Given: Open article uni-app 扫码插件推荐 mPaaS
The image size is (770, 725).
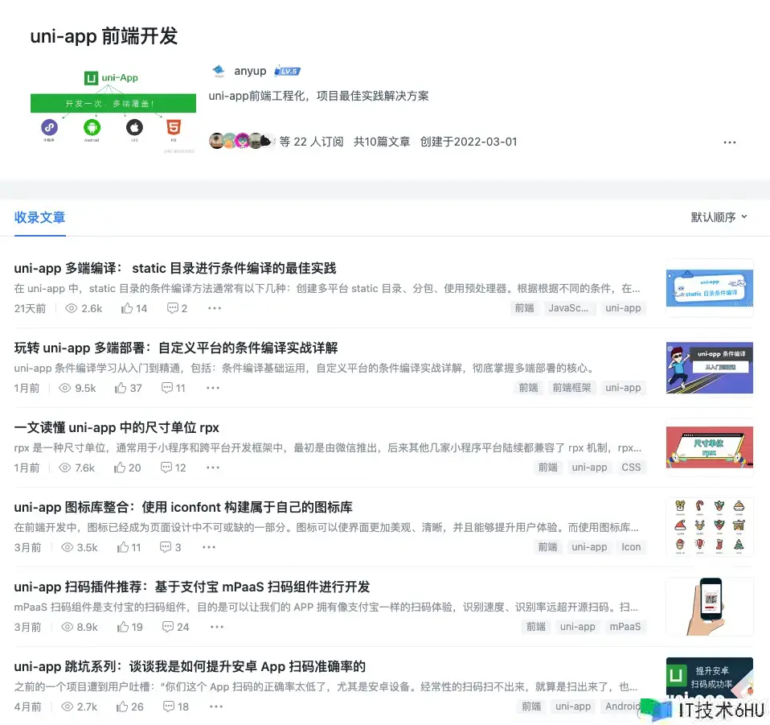Looking at the screenshot, I should (x=192, y=587).
